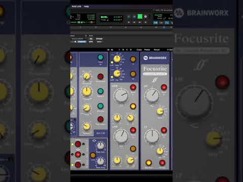Toggle red button beside HF knob

(x=164, y=87)
